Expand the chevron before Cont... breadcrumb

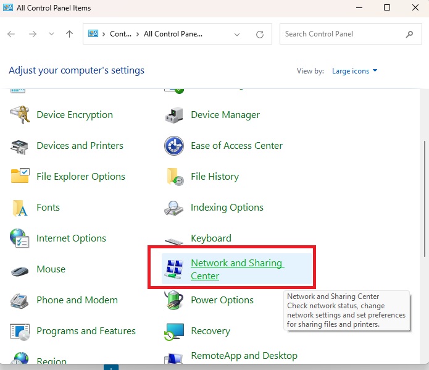tap(104, 34)
